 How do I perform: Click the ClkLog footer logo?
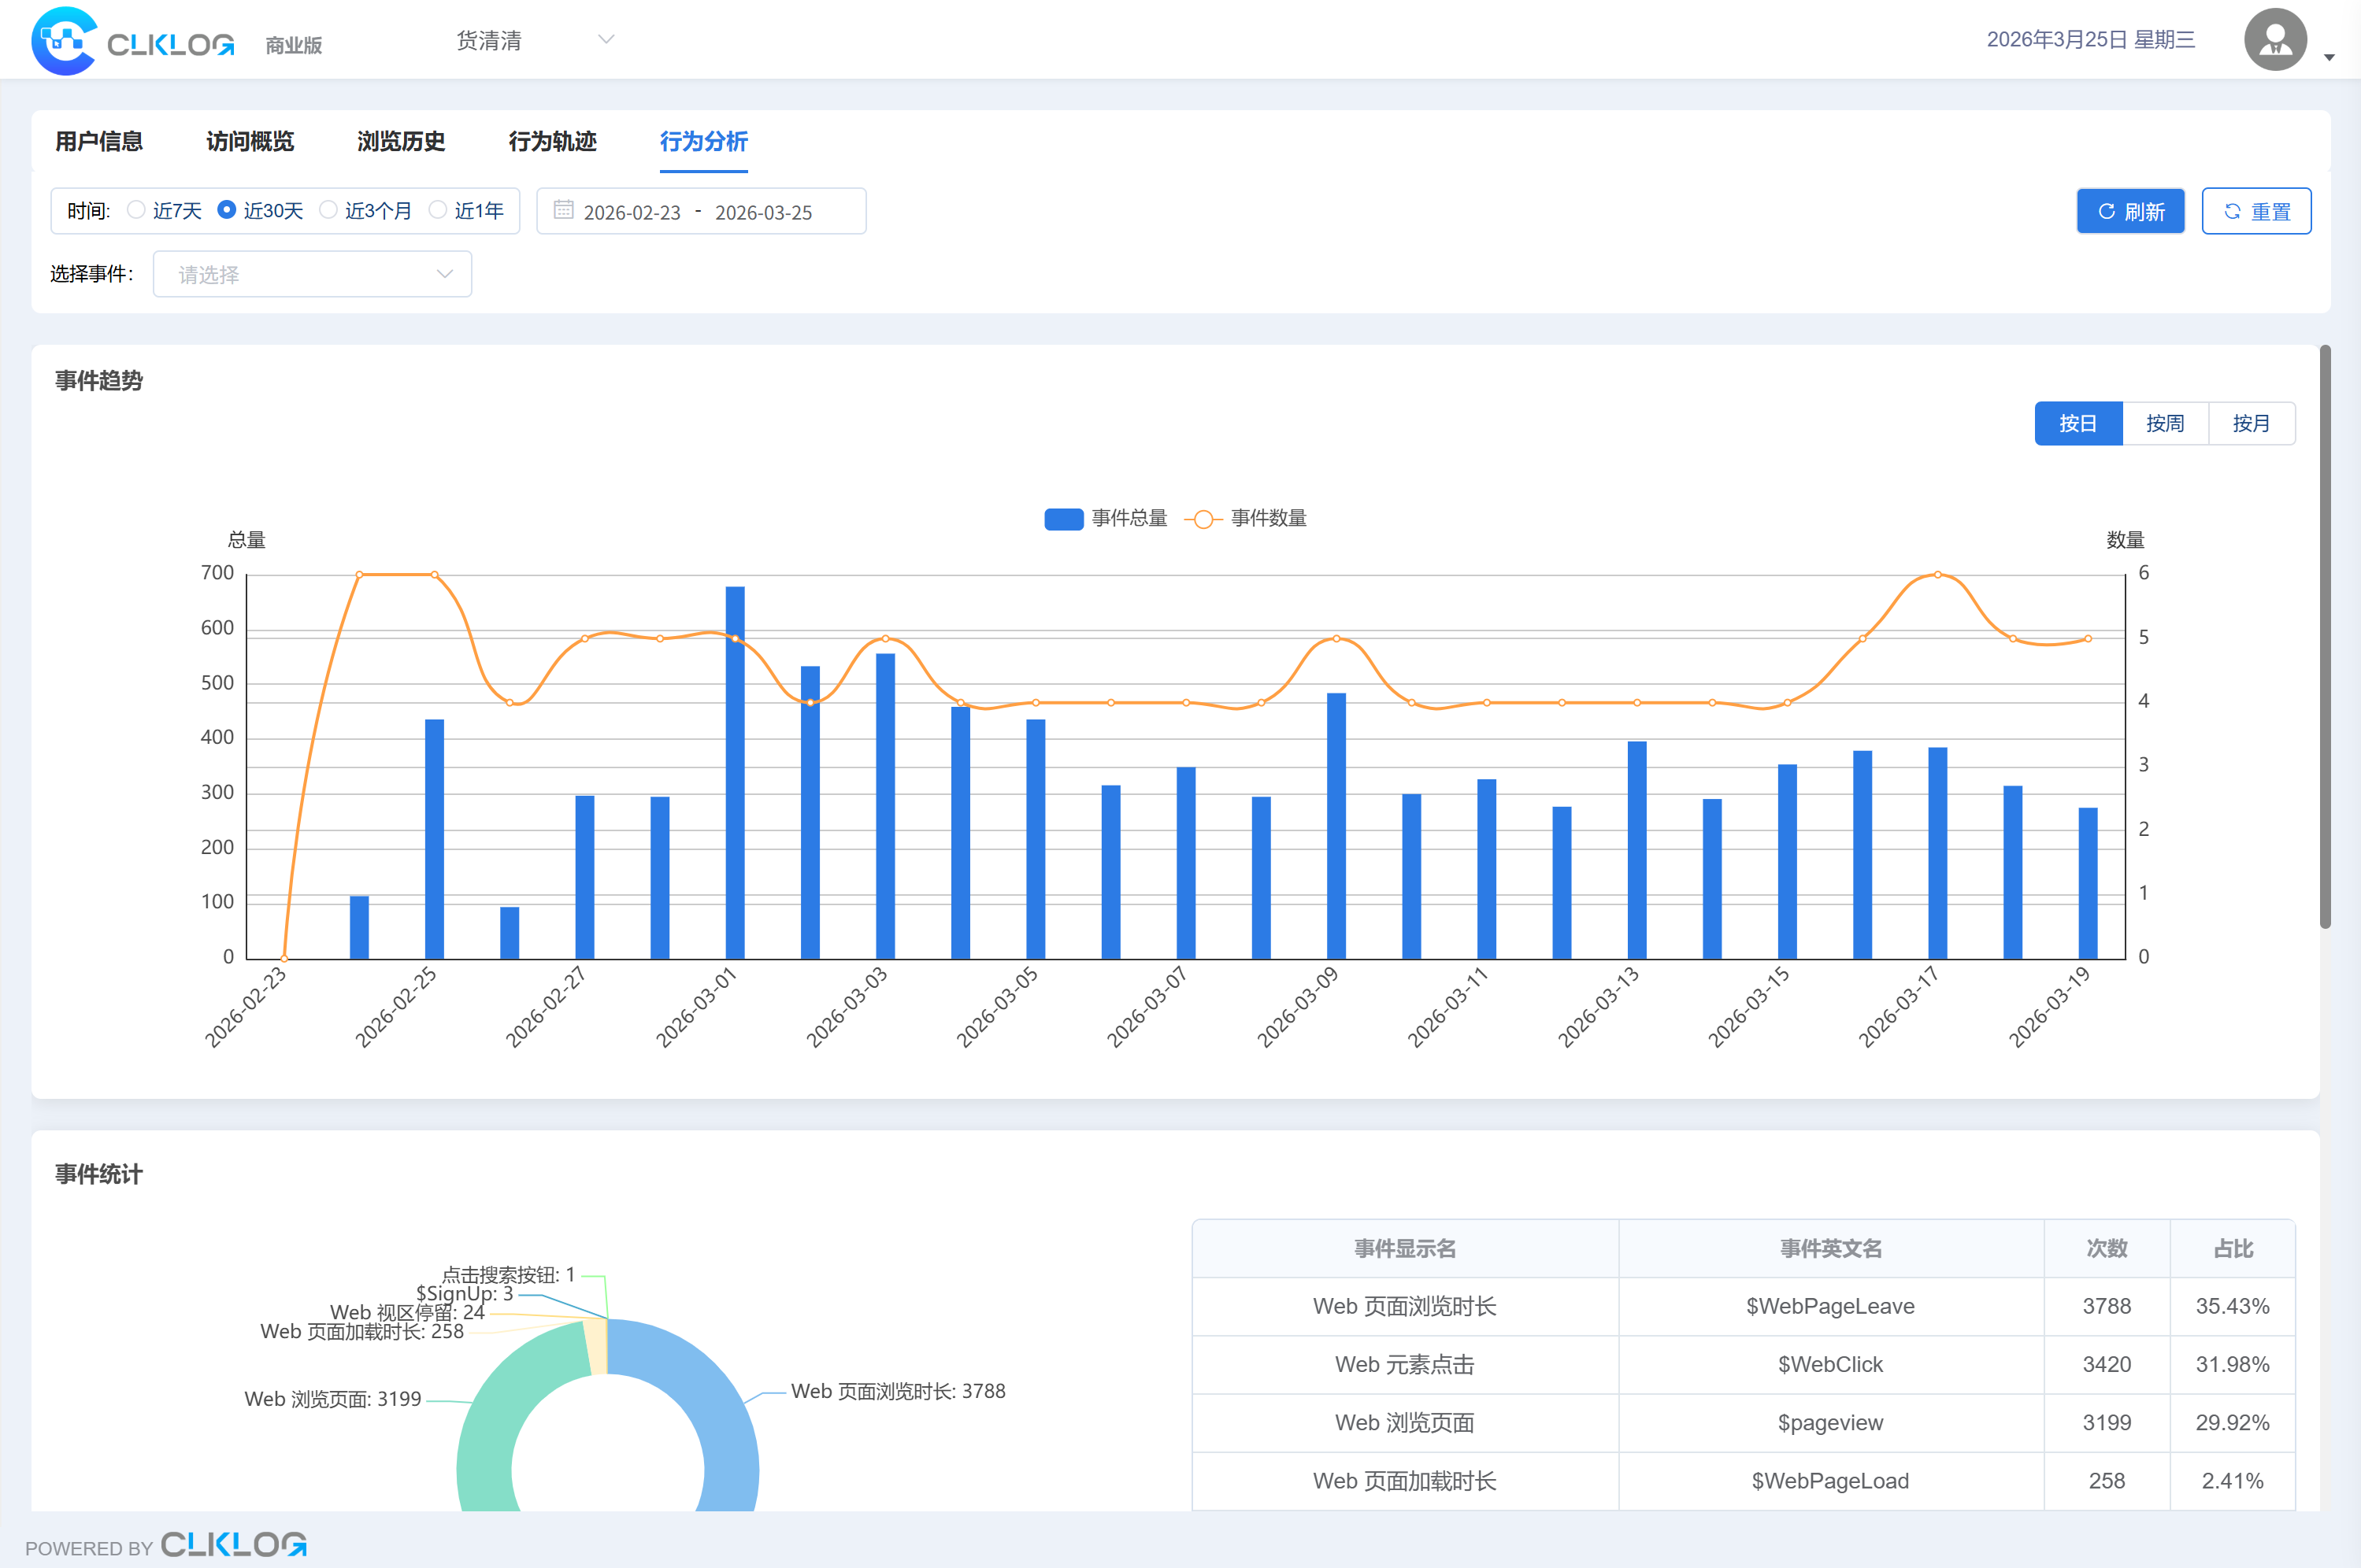[x=233, y=1544]
